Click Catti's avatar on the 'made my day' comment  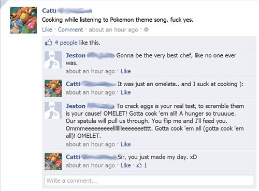point(53,161)
